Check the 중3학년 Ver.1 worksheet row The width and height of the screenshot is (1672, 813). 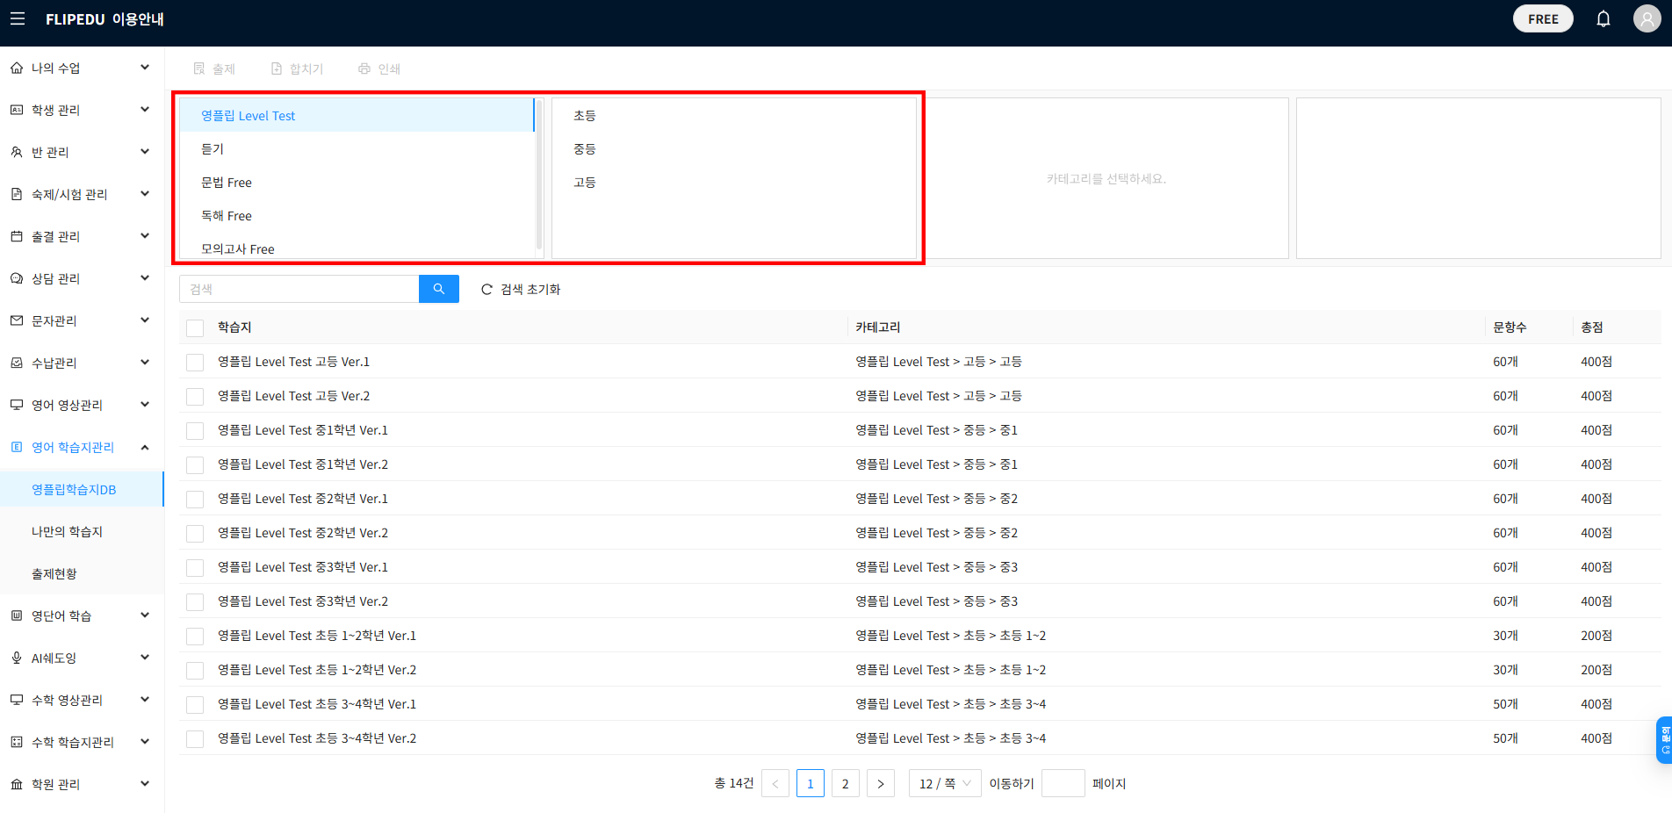(x=195, y=567)
